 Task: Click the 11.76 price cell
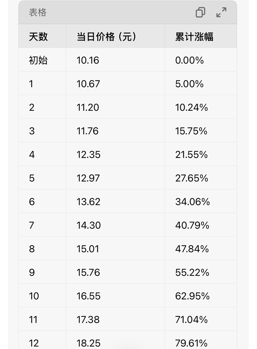click(x=88, y=131)
